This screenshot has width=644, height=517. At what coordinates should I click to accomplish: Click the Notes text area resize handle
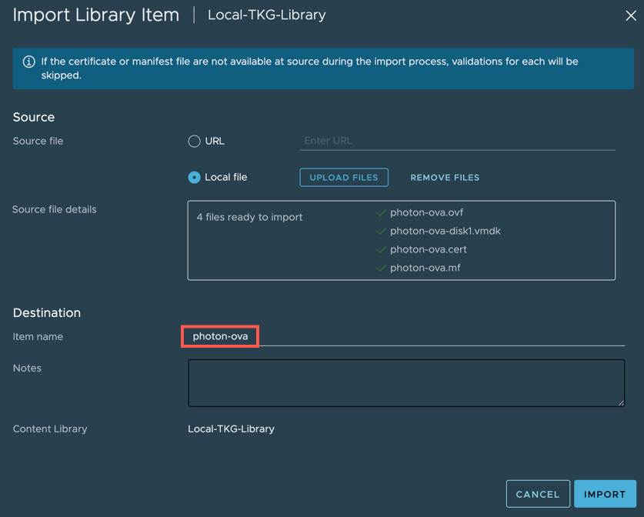click(620, 402)
